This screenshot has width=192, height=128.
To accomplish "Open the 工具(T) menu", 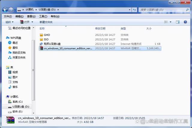I will point(43,16).
